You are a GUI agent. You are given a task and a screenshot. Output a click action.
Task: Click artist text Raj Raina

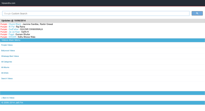tap(20, 27)
